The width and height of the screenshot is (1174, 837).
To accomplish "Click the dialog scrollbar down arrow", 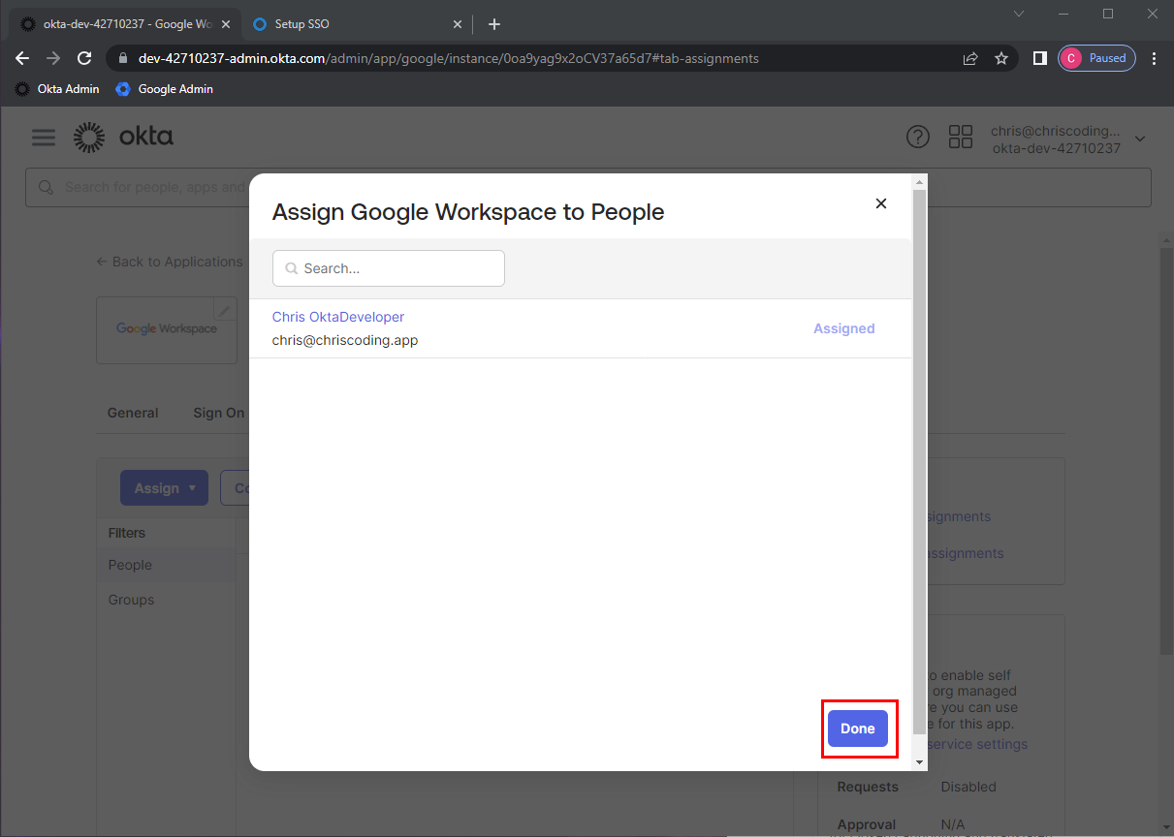I will coord(920,762).
